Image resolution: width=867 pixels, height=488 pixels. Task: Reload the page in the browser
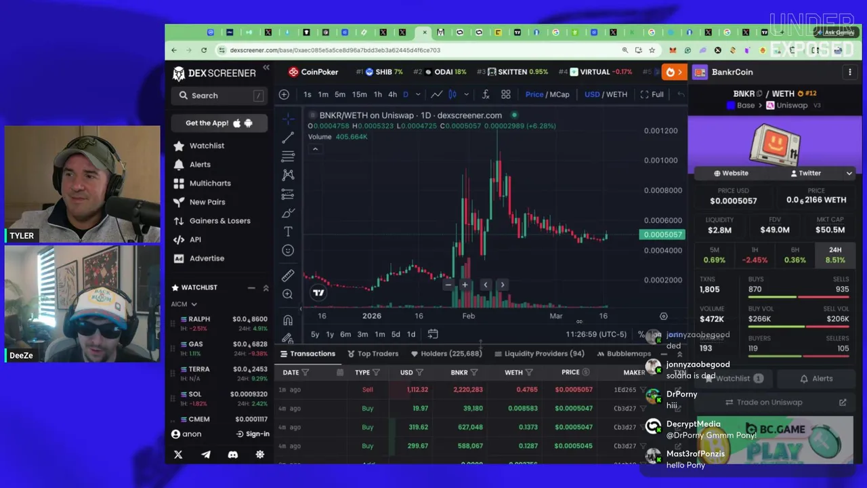[204, 50]
